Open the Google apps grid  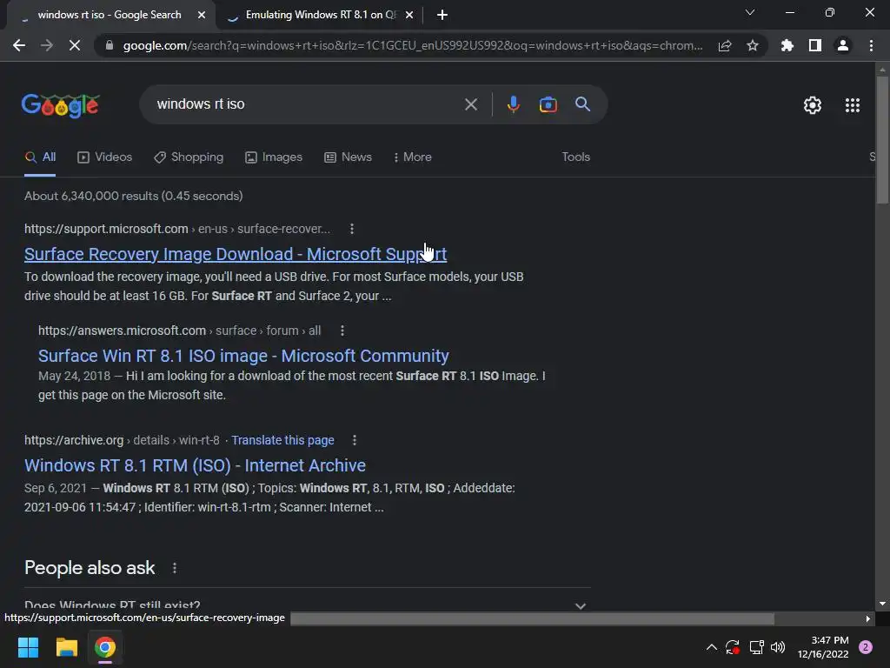tap(853, 105)
